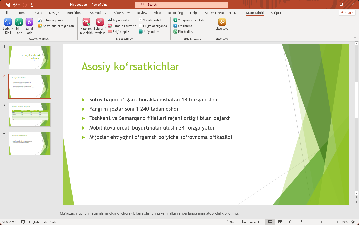The image size is (359, 225).
Task: Start Slide Show from status bar
Action: (x=300, y=222)
